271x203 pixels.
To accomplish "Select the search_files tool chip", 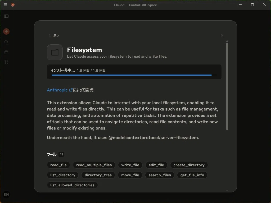I will pos(160,175).
